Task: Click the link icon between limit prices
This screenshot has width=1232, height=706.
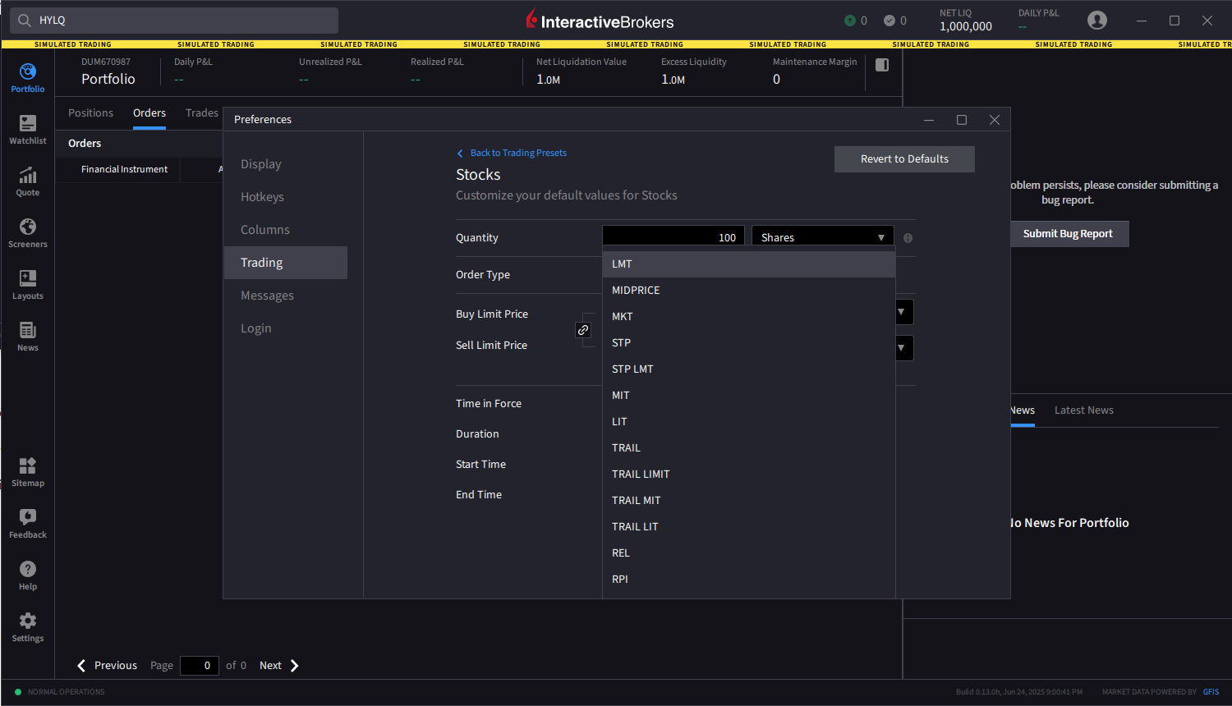Action: pyautogui.click(x=583, y=330)
